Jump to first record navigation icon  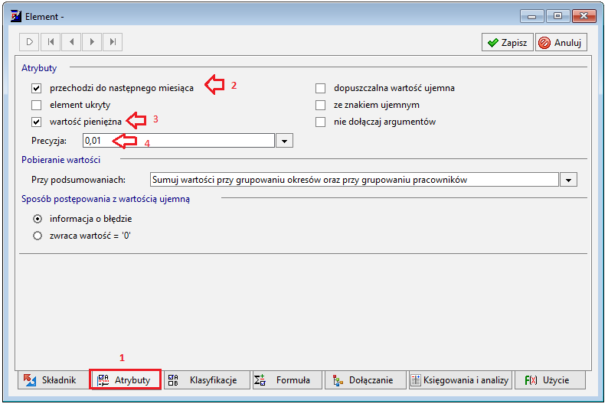coord(51,42)
